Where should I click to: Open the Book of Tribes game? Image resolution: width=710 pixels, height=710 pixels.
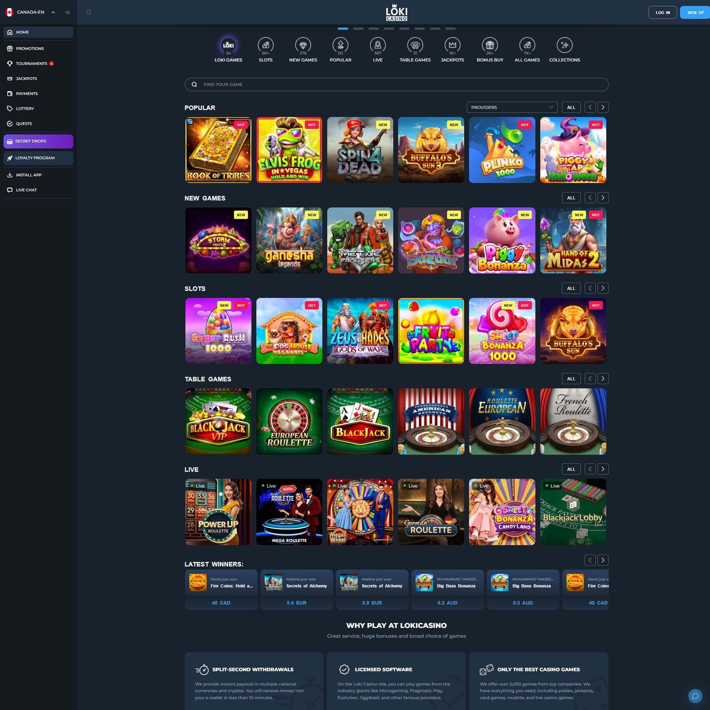pos(218,150)
